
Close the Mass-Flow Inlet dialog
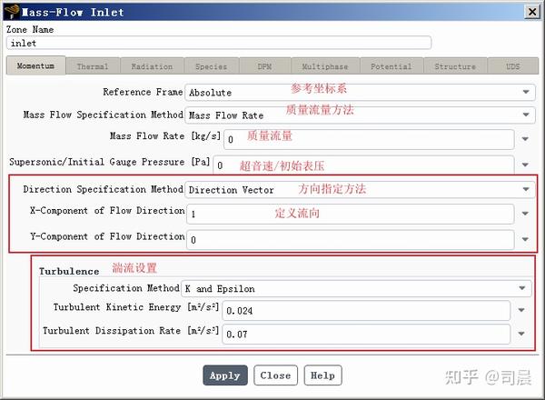(531, 12)
